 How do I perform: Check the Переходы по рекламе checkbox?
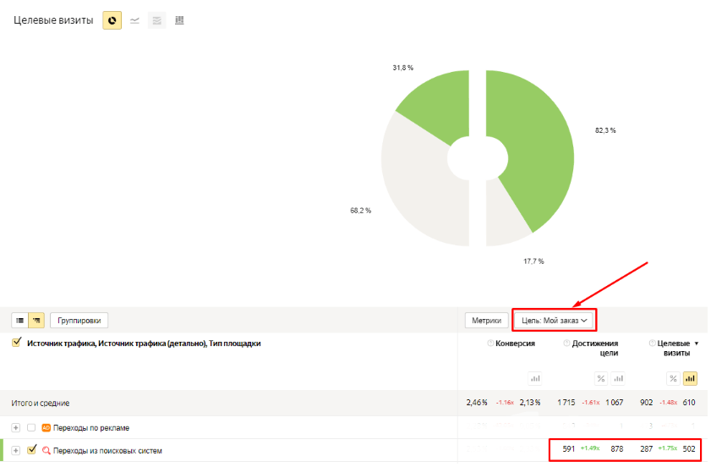tap(31, 427)
